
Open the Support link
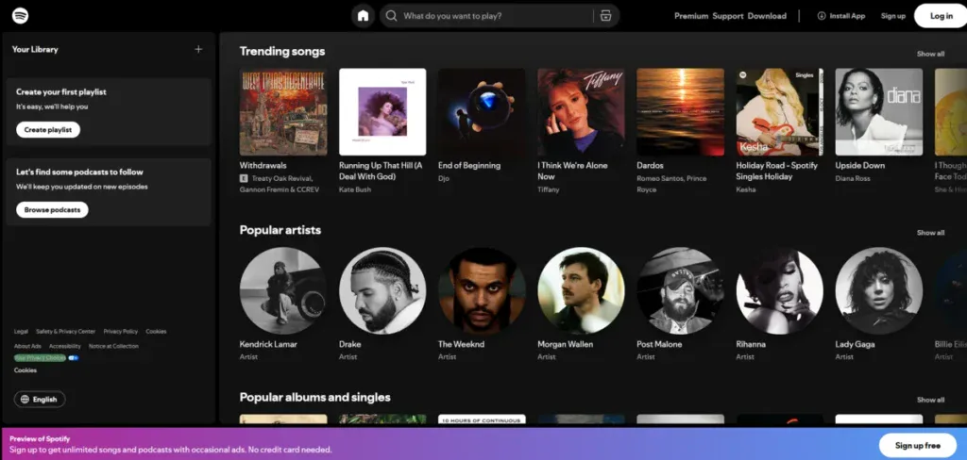click(728, 16)
